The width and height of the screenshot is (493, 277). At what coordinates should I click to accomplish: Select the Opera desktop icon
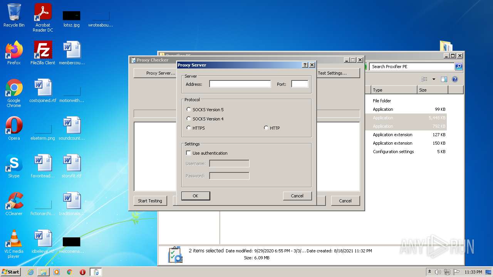(14, 128)
